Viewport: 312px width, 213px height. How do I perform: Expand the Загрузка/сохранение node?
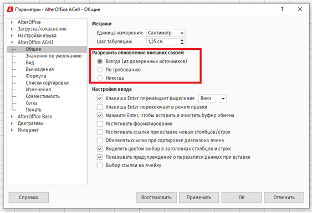coord(12,29)
